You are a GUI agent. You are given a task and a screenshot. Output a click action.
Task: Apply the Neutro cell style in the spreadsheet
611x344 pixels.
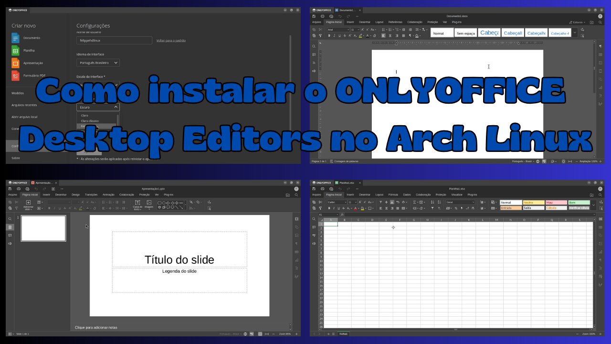533,203
